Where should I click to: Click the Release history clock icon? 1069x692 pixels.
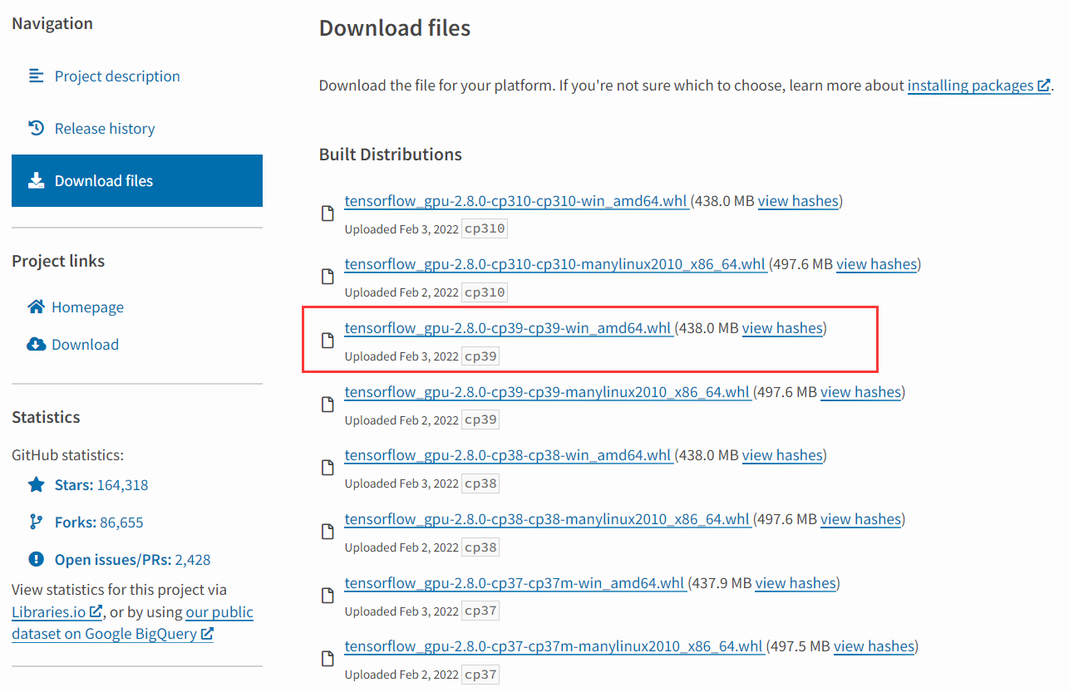36,128
